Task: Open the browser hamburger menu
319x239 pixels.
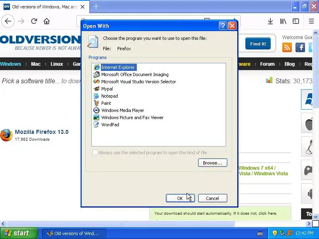Action: pos(311,21)
